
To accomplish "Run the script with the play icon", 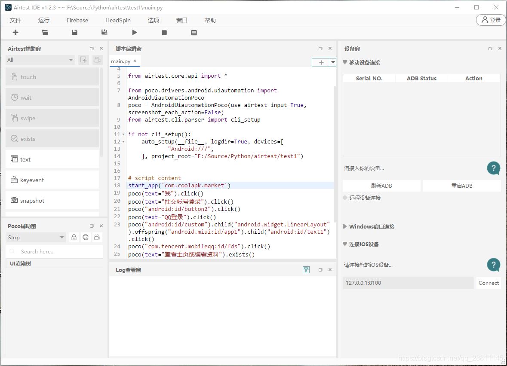I will tap(135, 32).
